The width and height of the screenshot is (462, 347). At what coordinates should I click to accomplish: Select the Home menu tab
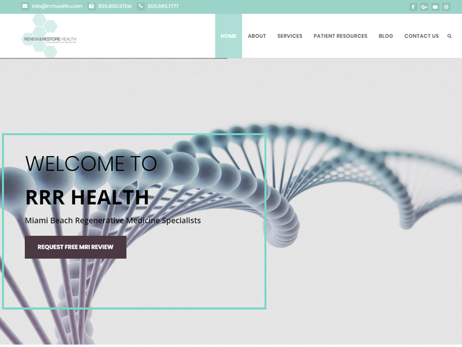click(x=229, y=36)
